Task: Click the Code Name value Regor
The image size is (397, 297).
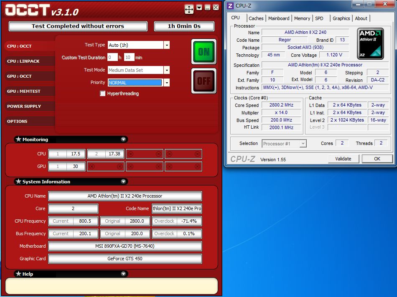Action: tap(285, 40)
